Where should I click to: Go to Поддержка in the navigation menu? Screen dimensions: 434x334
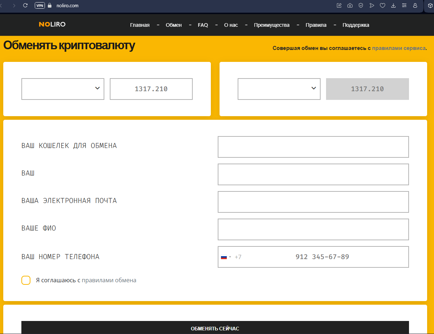(355, 25)
